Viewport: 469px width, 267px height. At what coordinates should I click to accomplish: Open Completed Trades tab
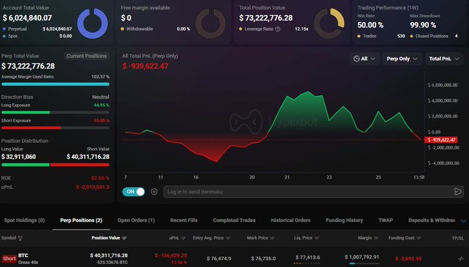234,220
